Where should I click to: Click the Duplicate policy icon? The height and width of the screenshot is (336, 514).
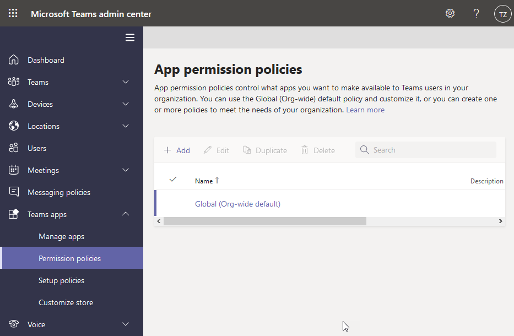pos(246,150)
